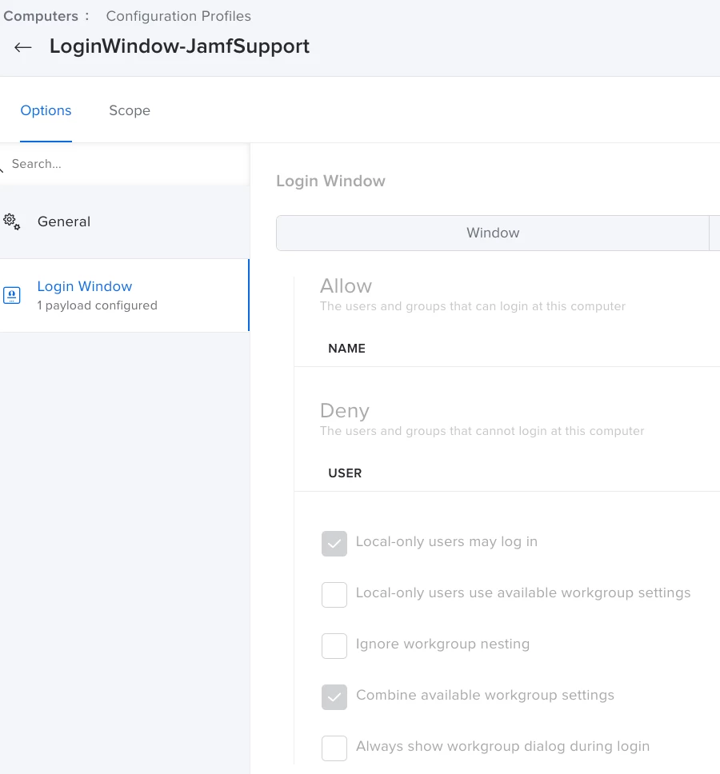Screen dimensions: 720x774
Task: Click the '1 payload configured' text
Action: pos(98,305)
